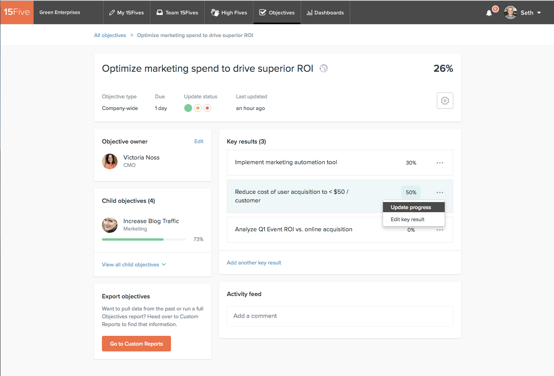This screenshot has width=554, height=376.
Task: Click Edit for objective owner
Action: [x=199, y=141]
